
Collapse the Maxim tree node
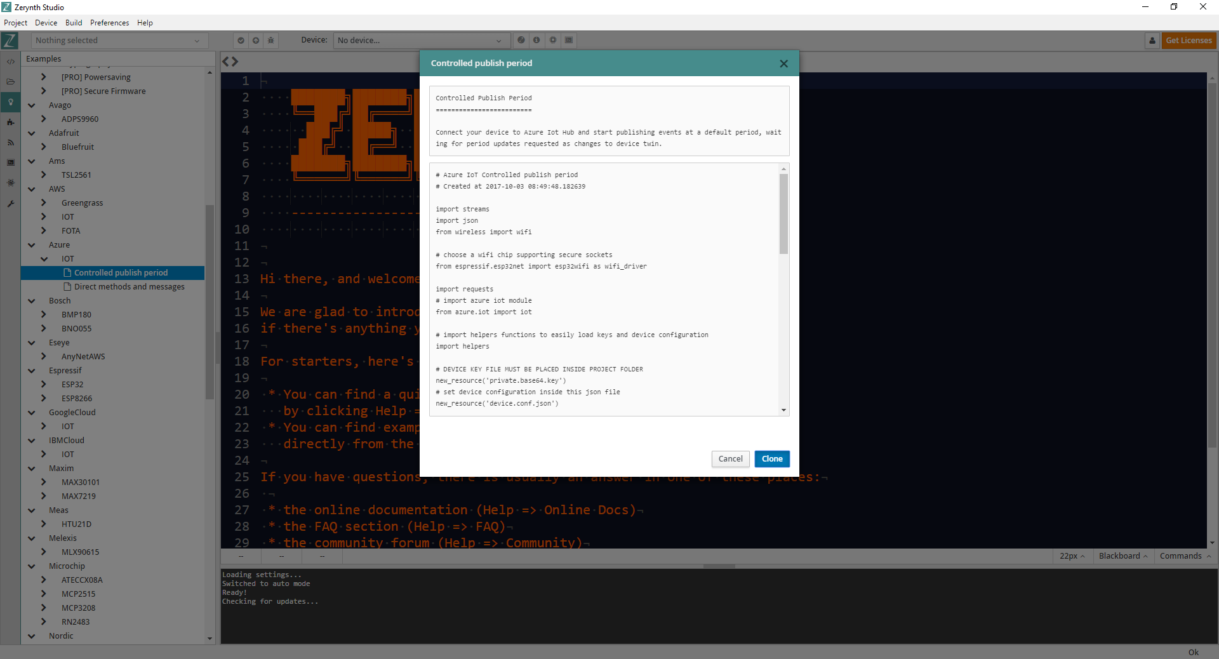pyautogui.click(x=31, y=469)
